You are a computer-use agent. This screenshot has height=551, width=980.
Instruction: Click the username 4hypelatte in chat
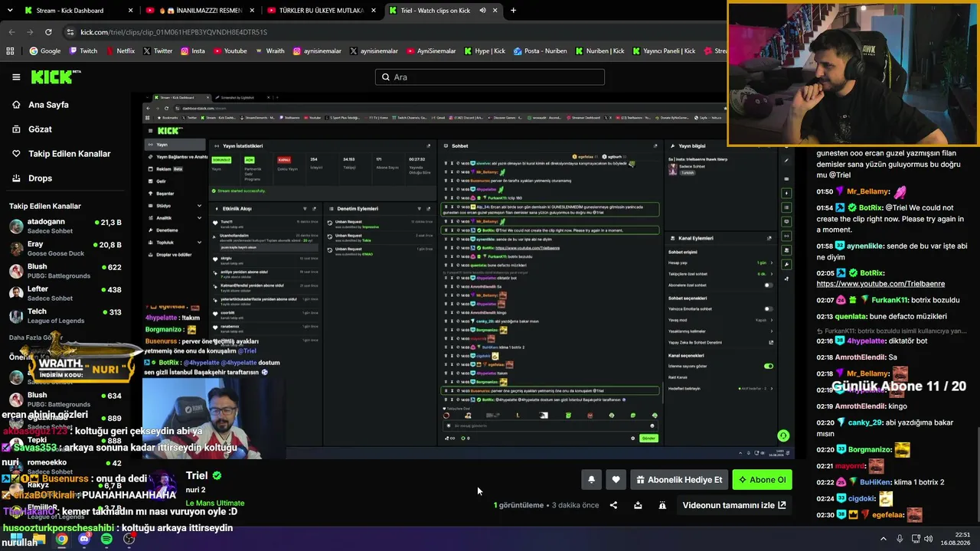tap(867, 341)
